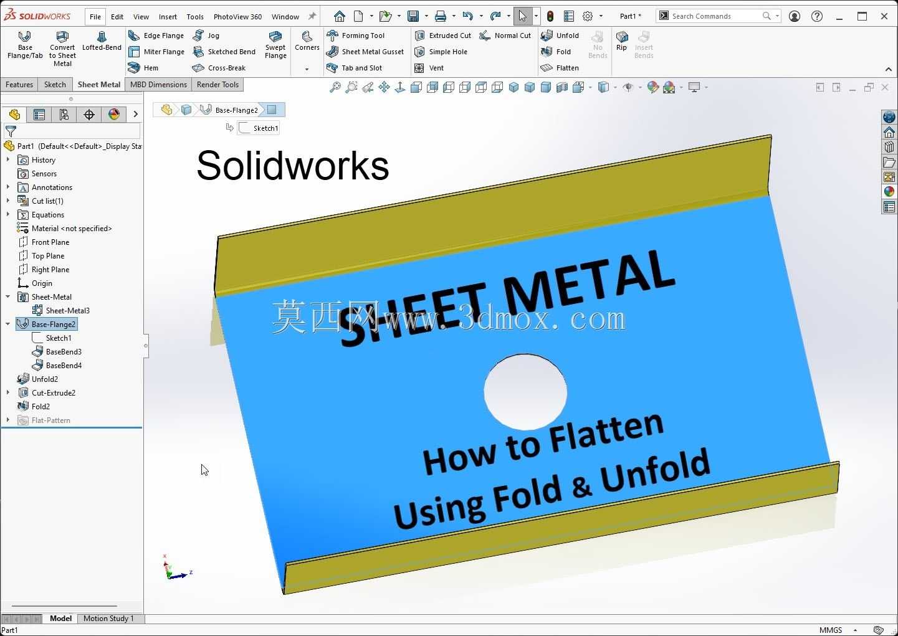Click the Vent tool

click(x=429, y=68)
